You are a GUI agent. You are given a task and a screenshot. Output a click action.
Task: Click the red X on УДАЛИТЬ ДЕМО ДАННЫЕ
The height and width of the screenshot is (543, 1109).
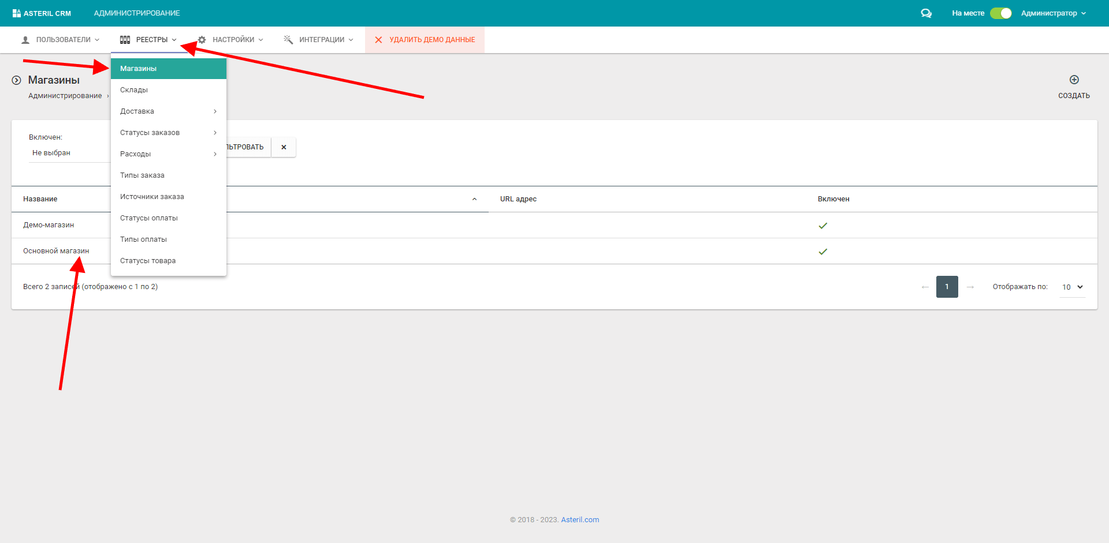coord(378,39)
